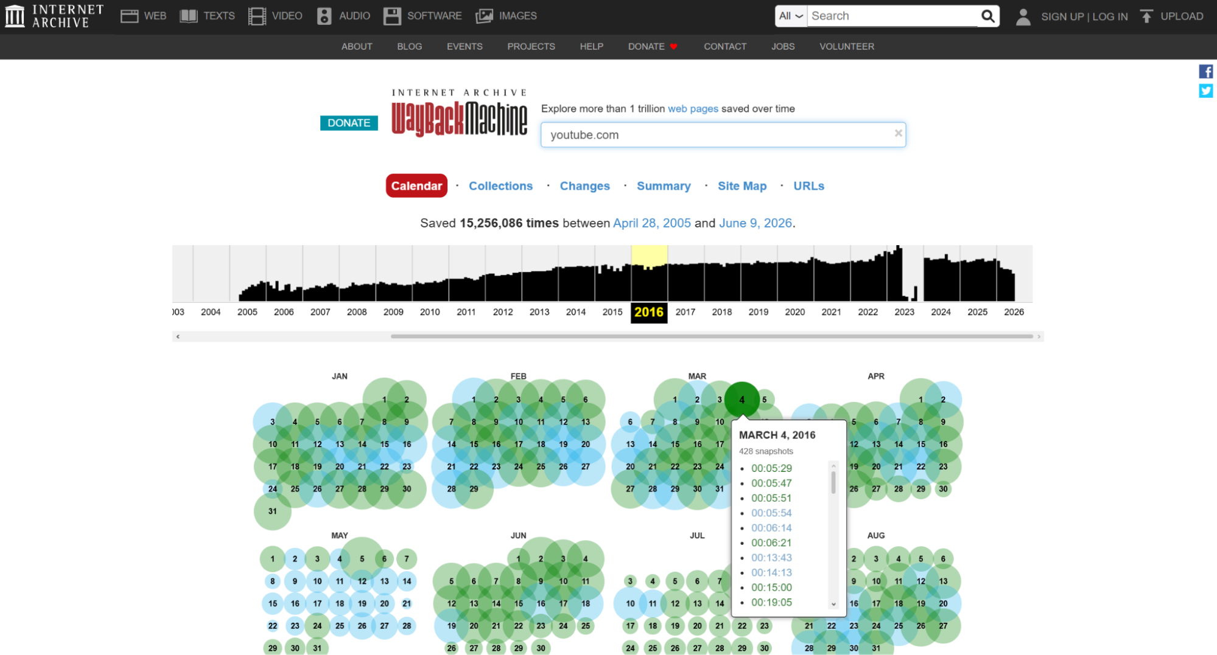Open the Texts book icon
Viewport: 1217px width, 655px height.
[189, 16]
